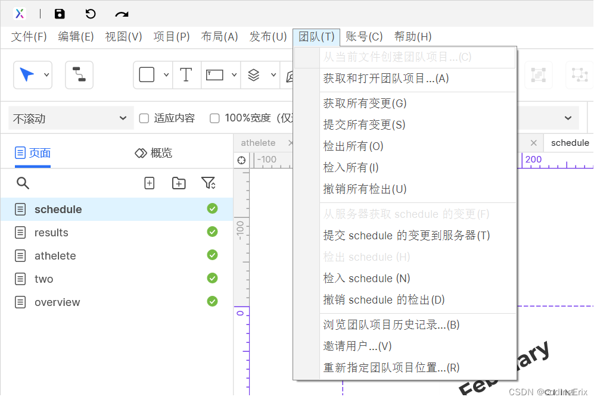The width and height of the screenshot is (597, 403).
Task: Click the ungroup icon at far right
Action: coord(580,74)
